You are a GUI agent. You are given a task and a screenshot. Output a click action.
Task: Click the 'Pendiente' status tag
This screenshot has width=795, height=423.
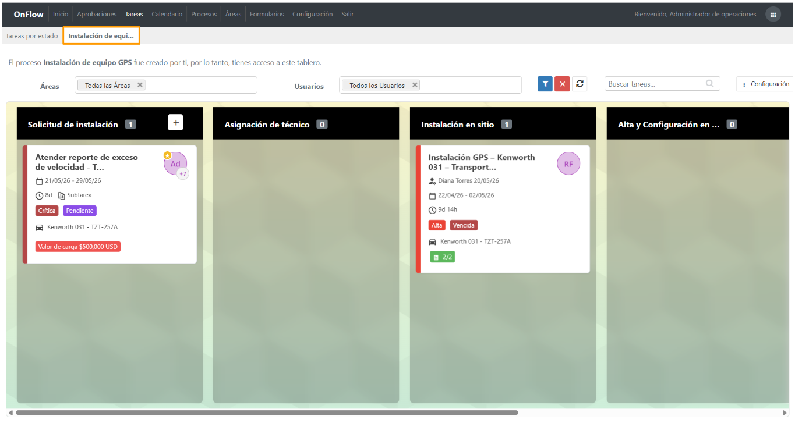pos(80,211)
